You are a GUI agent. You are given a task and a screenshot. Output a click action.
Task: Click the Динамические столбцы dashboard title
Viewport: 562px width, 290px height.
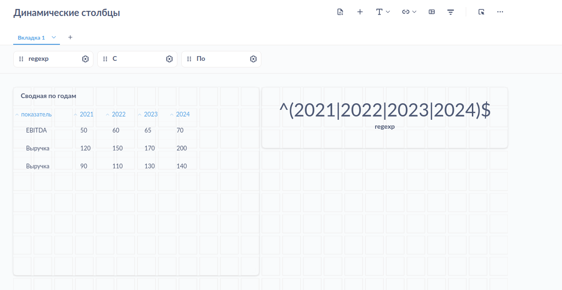click(67, 13)
